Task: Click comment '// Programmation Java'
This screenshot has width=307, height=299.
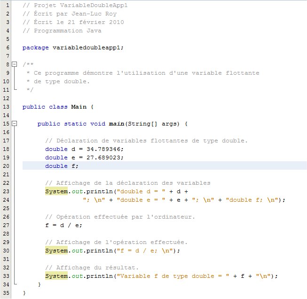Action: point(62,31)
